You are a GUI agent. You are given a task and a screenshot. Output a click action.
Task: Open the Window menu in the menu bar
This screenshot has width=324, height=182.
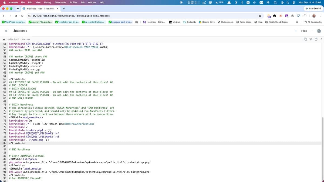pyautogui.click(x=92, y=2)
